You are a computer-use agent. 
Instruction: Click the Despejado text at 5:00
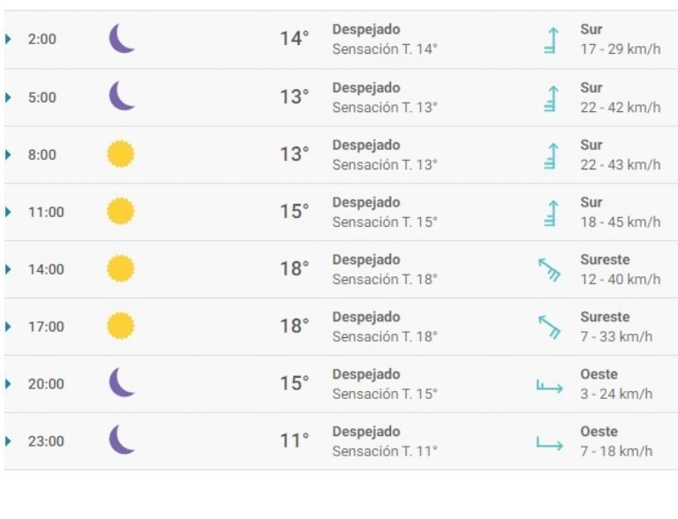365,87
